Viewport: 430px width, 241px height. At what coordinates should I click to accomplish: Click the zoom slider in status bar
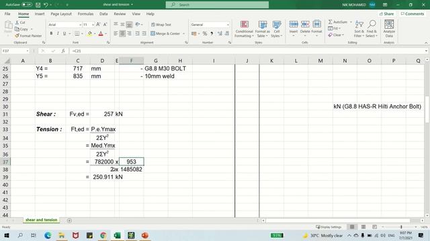tap(401, 227)
